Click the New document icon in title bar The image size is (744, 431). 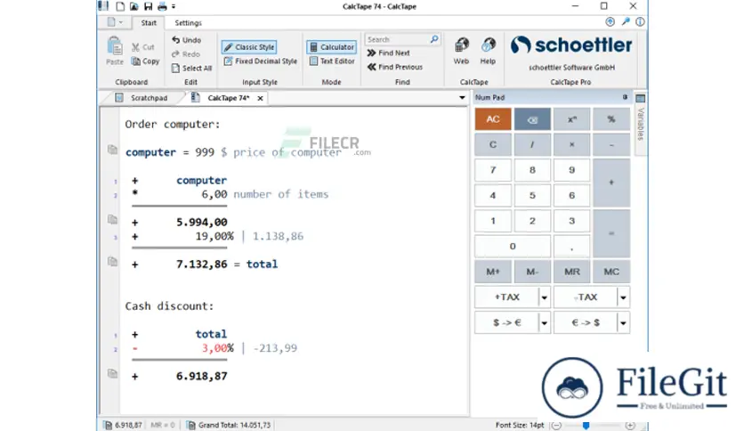[x=120, y=6]
